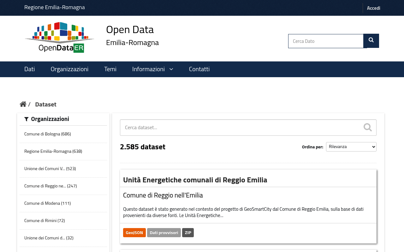The height and width of the screenshot is (252, 404).
Task: Open the Rilevanza sort dropdown
Action: pyautogui.click(x=351, y=147)
